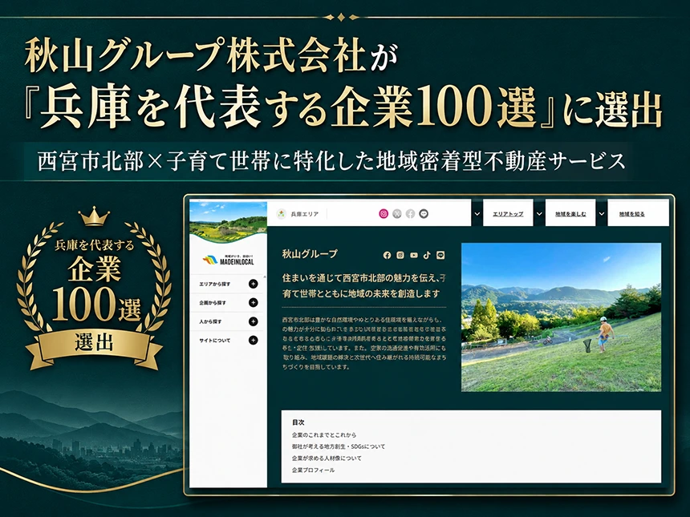
Task: Open 秋山グループ YouTube icon
Action: (414, 255)
